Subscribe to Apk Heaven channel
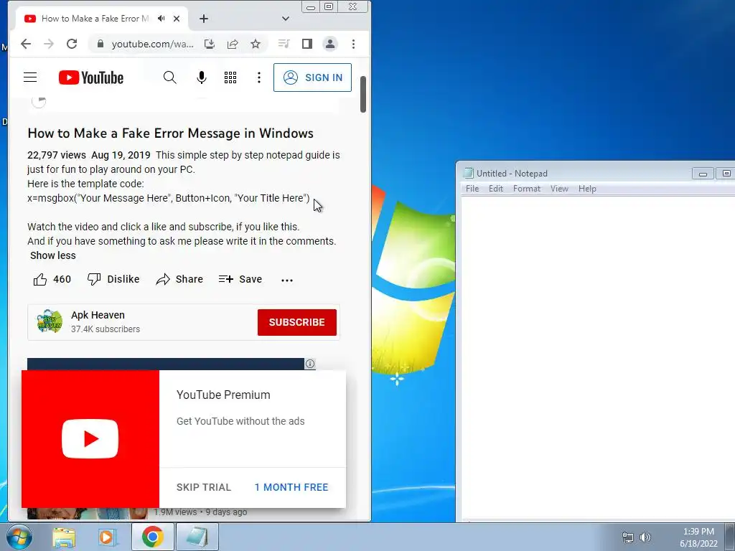The width and height of the screenshot is (735, 551). coord(296,322)
